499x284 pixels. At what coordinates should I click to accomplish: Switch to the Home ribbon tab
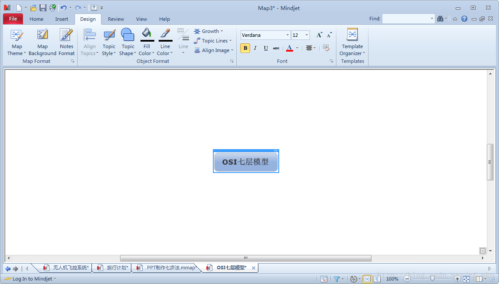(x=36, y=19)
